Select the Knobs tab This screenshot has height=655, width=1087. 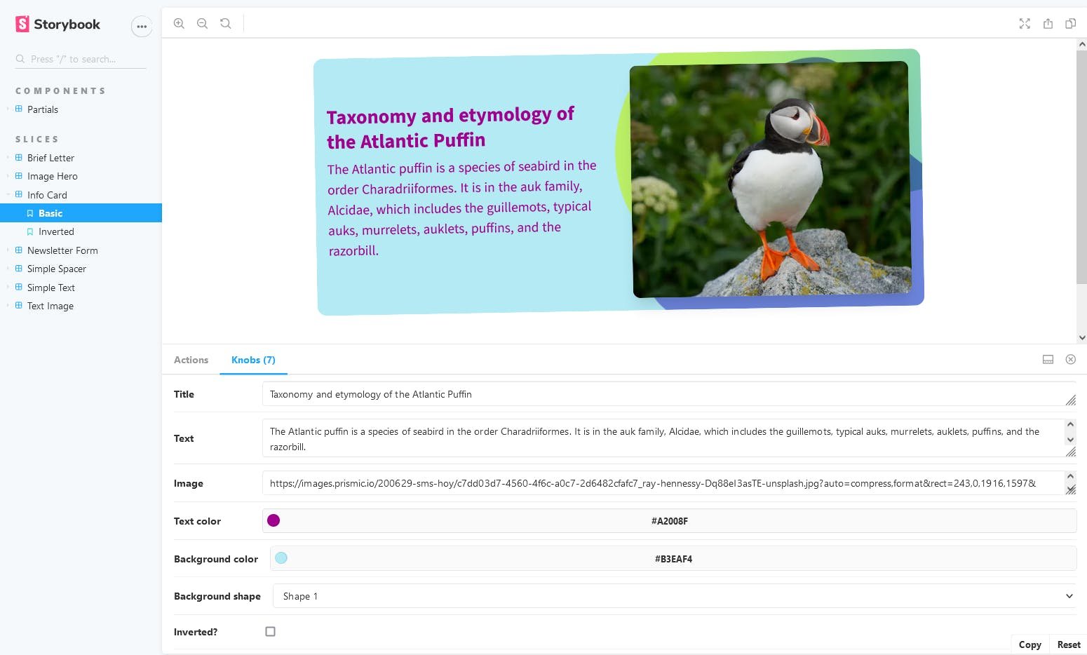253,360
